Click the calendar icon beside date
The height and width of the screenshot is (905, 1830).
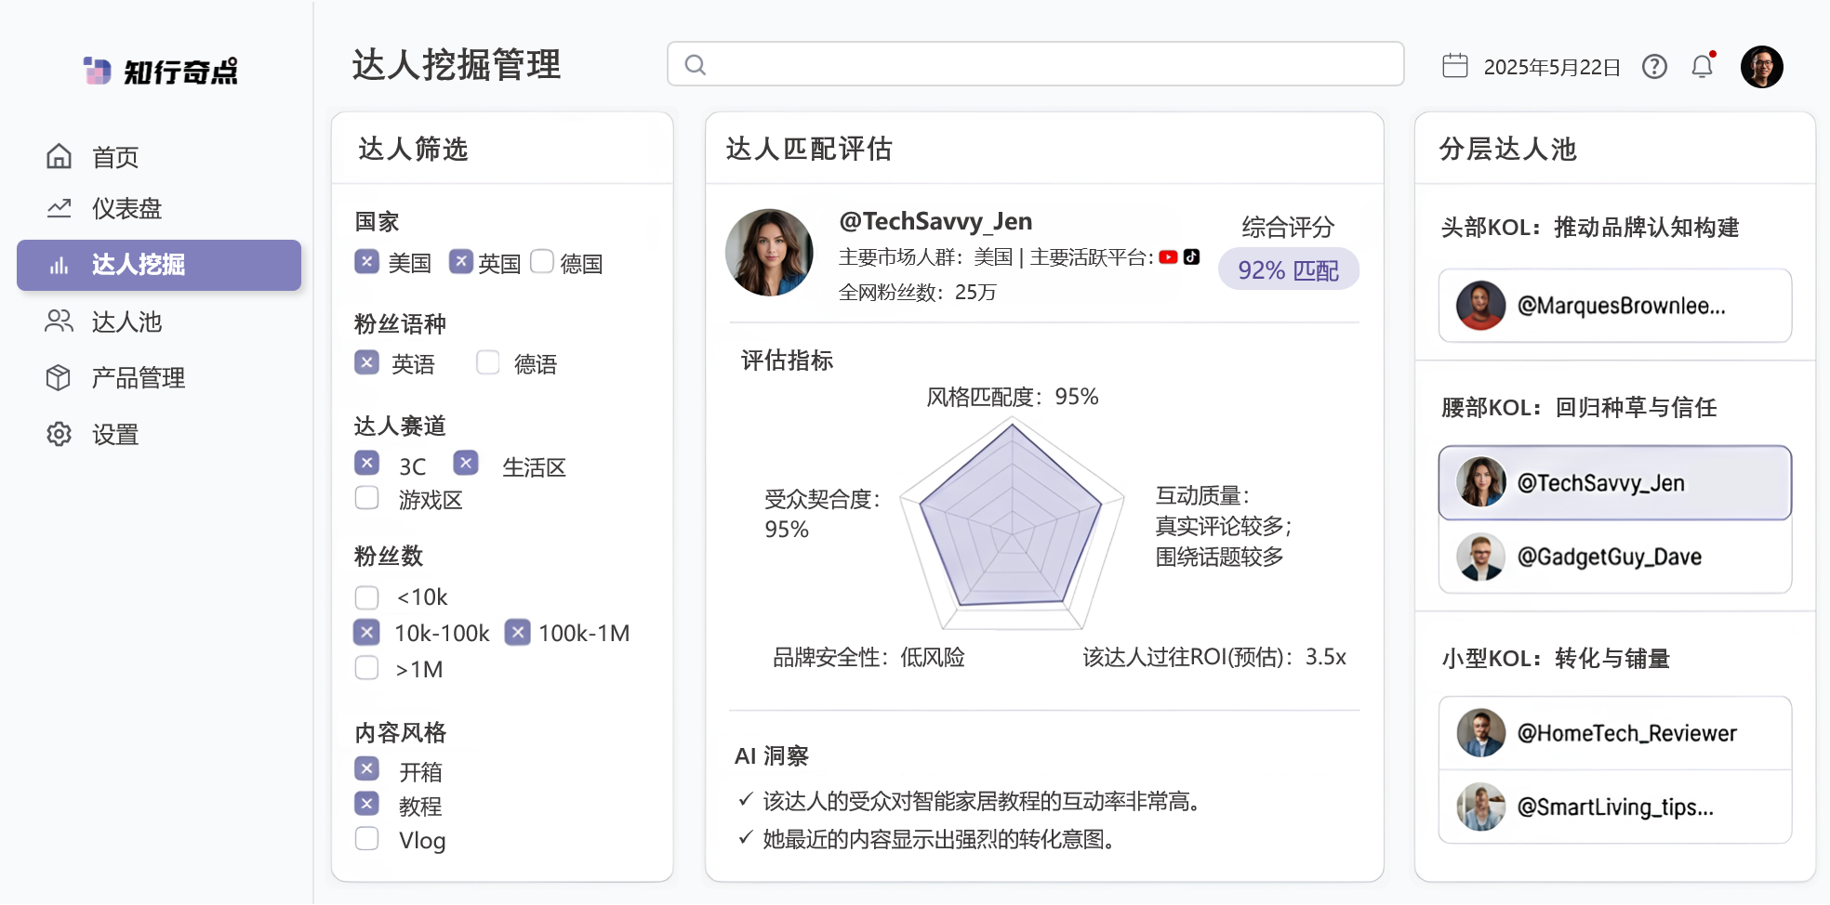(1454, 66)
